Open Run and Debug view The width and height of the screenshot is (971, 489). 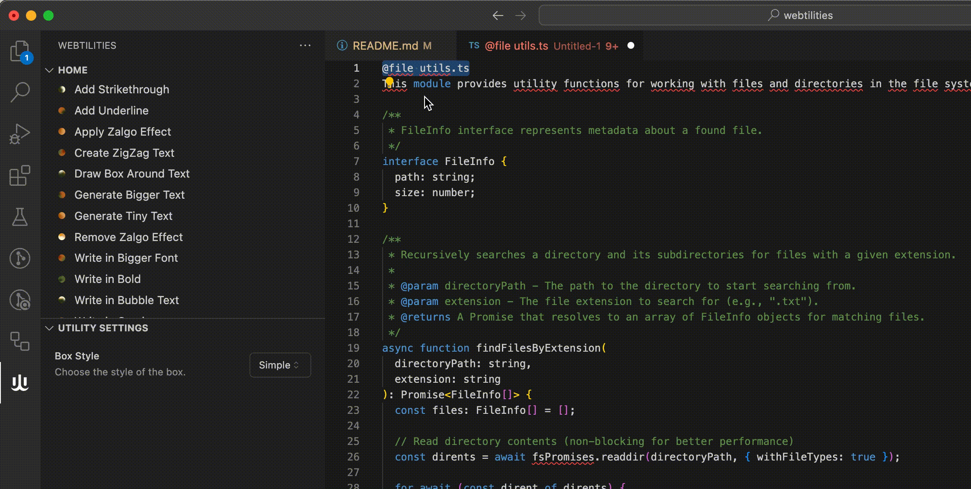(x=19, y=134)
